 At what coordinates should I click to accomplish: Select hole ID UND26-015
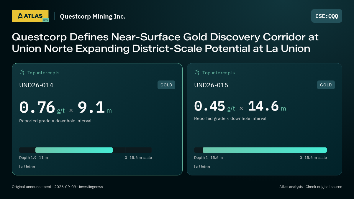(x=211, y=85)
